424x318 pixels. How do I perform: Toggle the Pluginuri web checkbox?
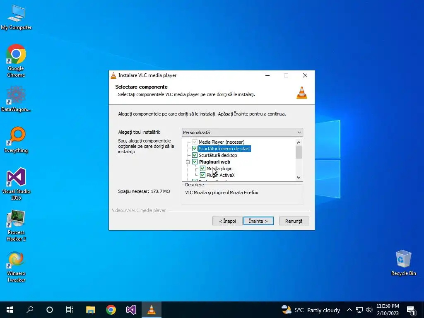point(195,162)
